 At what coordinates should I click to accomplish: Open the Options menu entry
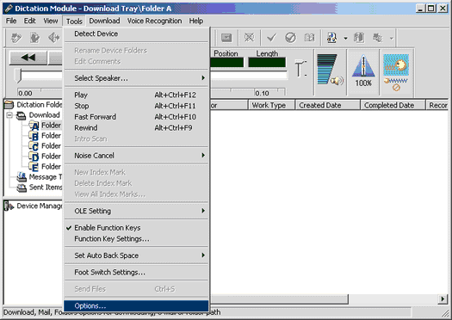136,306
